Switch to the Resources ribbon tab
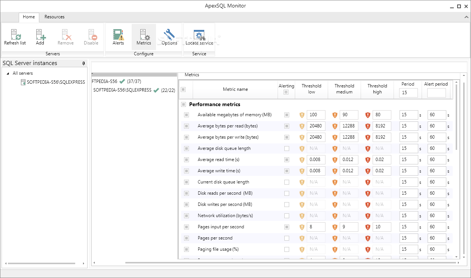 (54, 17)
